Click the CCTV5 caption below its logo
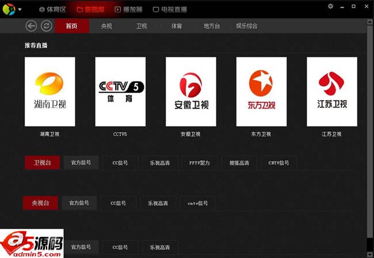The image size is (374, 258). 120,134
